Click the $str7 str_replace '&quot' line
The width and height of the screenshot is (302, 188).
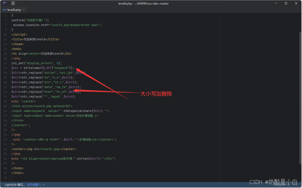(44, 97)
